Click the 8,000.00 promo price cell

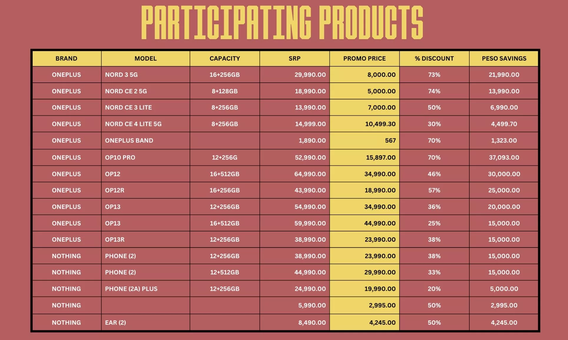pos(381,75)
